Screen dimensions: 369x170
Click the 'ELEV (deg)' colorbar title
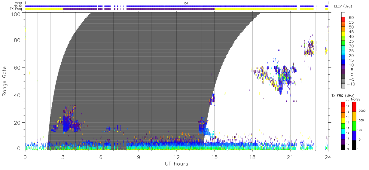tap(343, 6)
